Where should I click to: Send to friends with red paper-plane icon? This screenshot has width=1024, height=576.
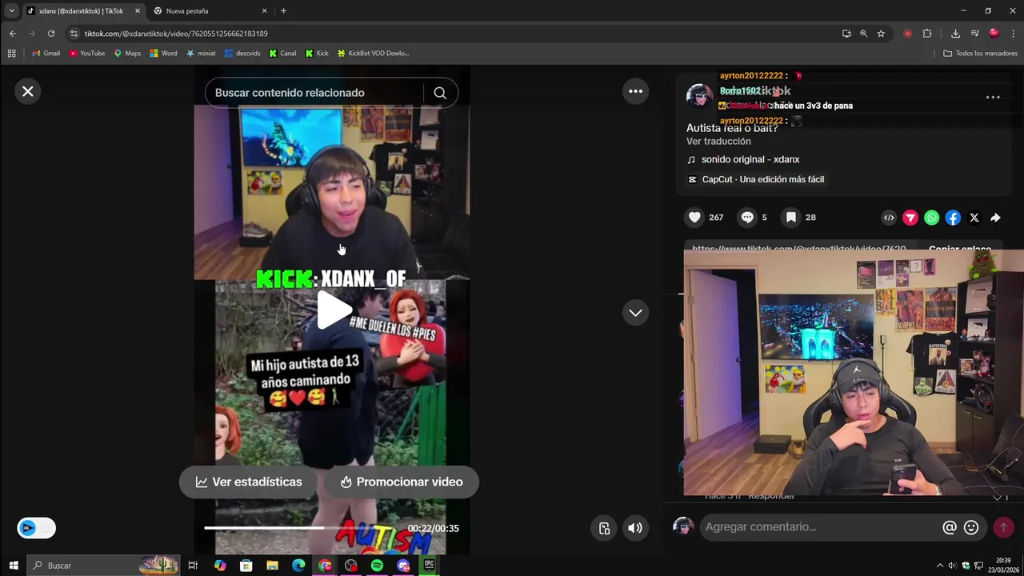(x=910, y=218)
